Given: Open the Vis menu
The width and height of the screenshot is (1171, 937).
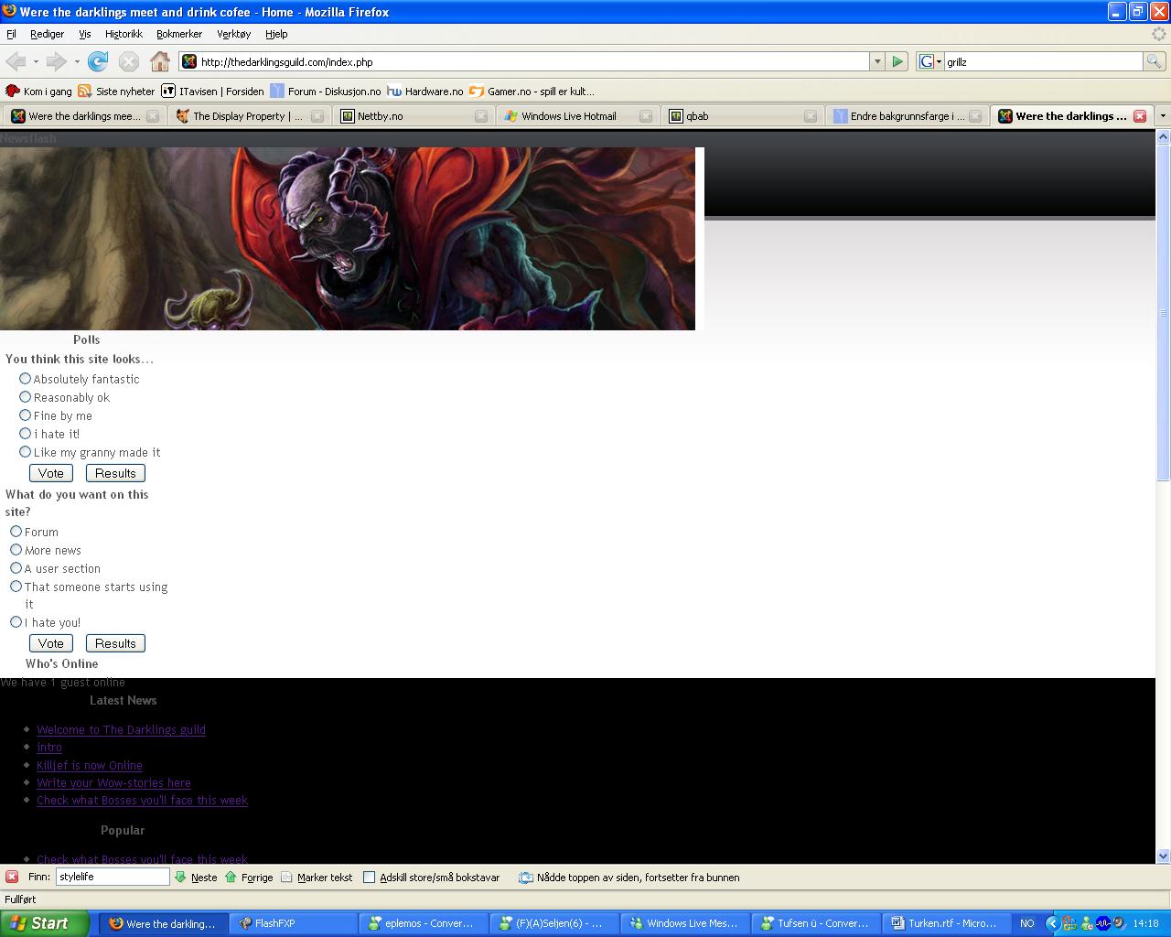Looking at the screenshot, I should 85,34.
